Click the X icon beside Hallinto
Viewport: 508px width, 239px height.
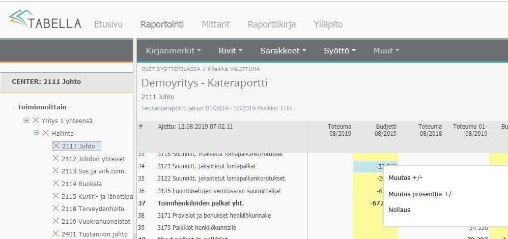46,133
